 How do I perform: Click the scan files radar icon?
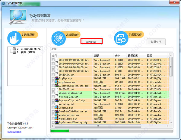point(59,38)
